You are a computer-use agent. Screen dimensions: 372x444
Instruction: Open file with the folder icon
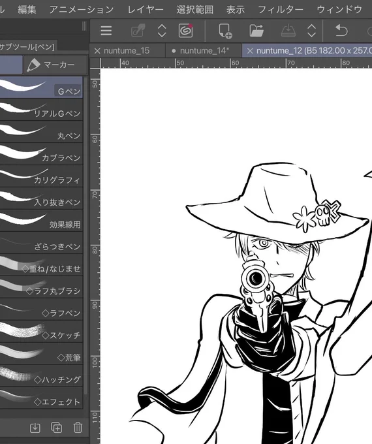(x=256, y=31)
